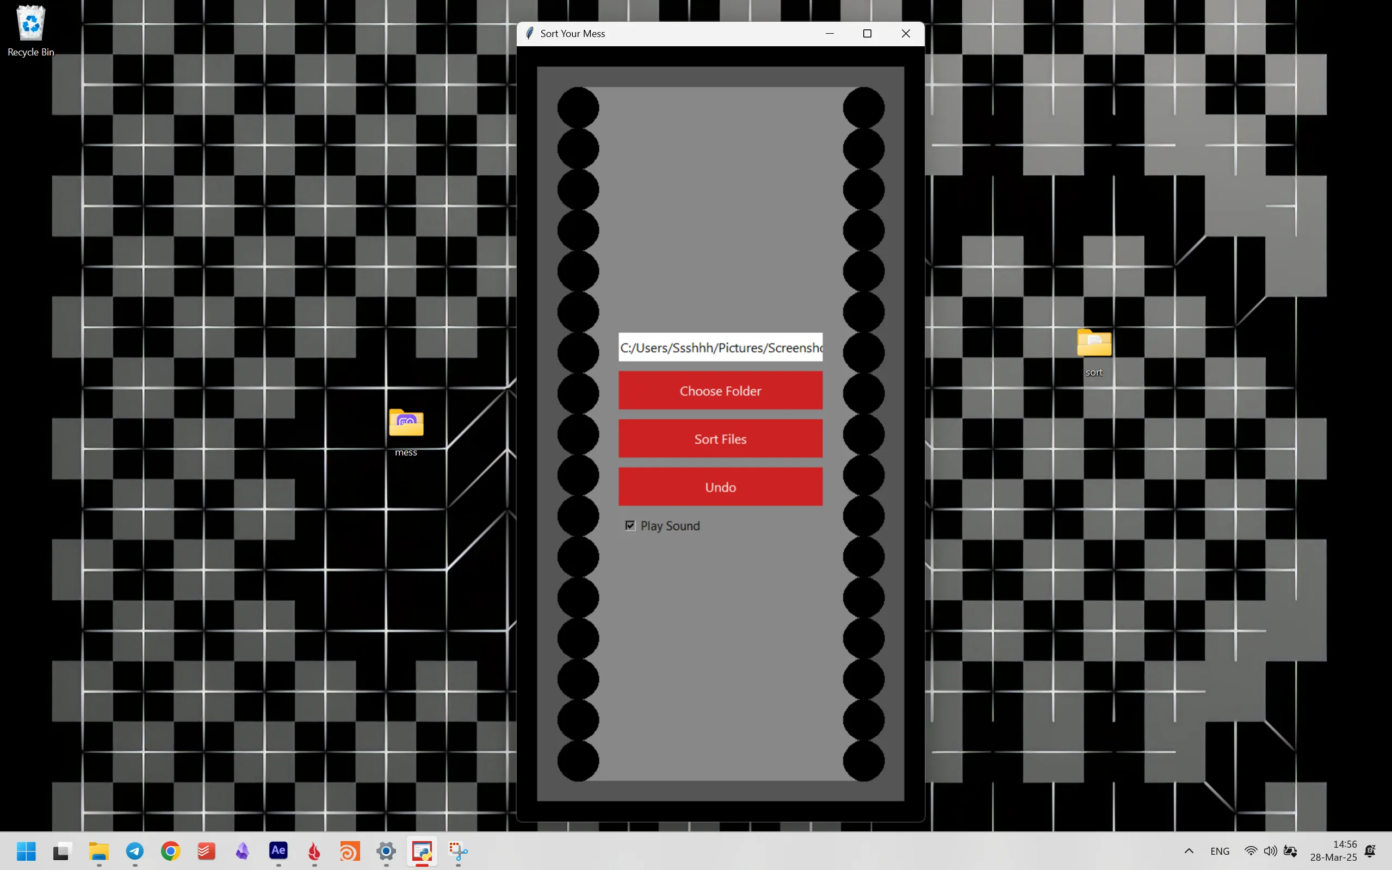Expand the hidden system tray icons chevron
The image size is (1392, 870).
pos(1189,851)
